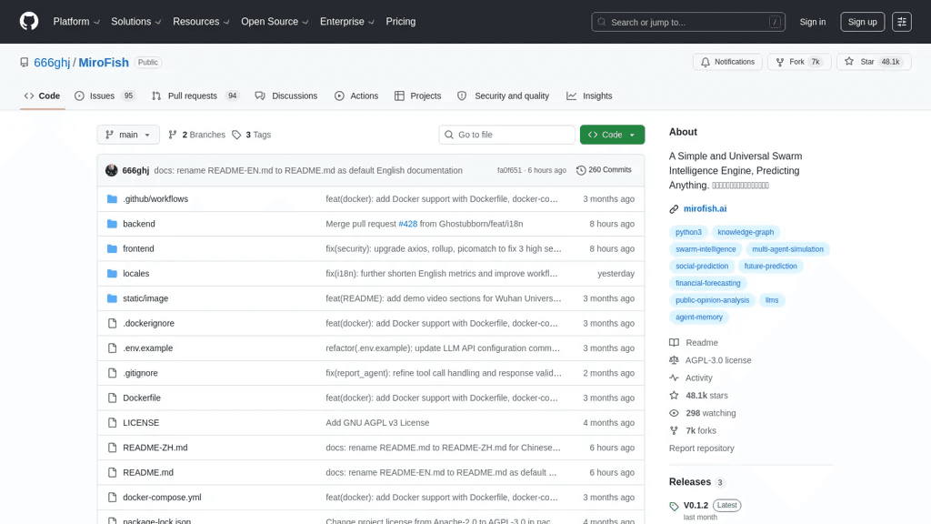Click the Sign in link
The width and height of the screenshot is (931, 524).
(x=812, y=22)
